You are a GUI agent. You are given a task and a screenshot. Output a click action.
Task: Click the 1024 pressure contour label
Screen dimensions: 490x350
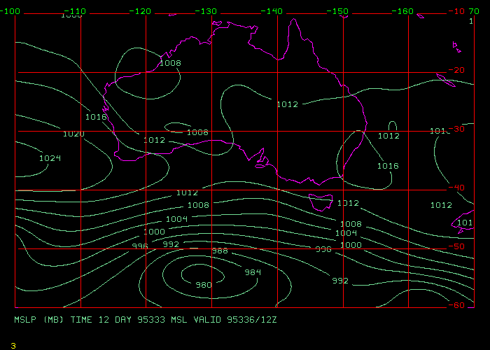point(50,158)
